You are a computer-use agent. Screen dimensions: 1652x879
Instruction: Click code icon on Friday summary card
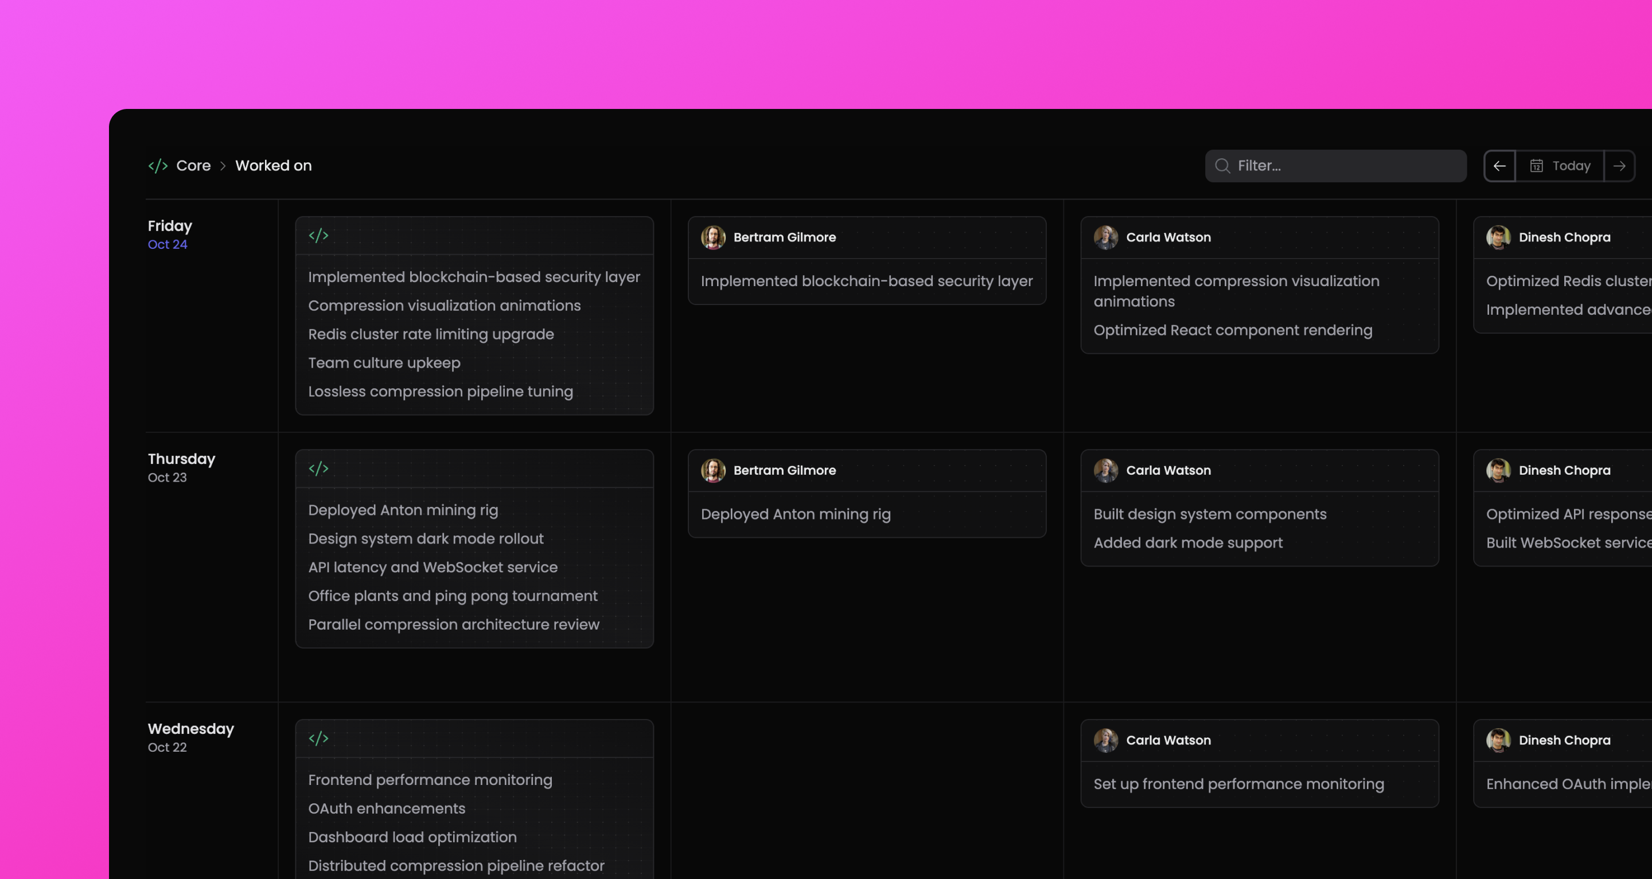coord(318,235)
